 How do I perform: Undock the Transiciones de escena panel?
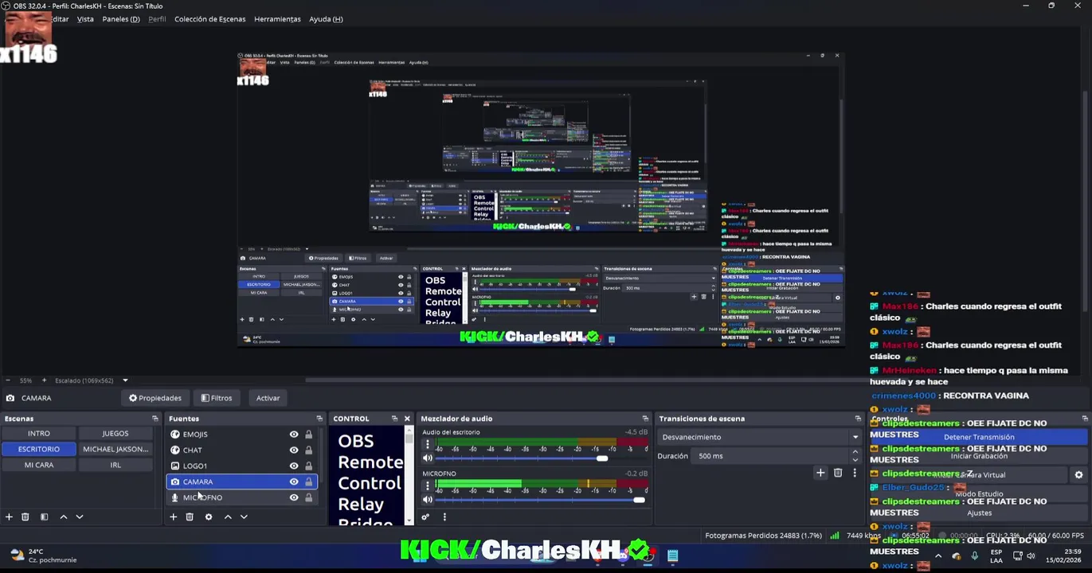tap(858, 419)
